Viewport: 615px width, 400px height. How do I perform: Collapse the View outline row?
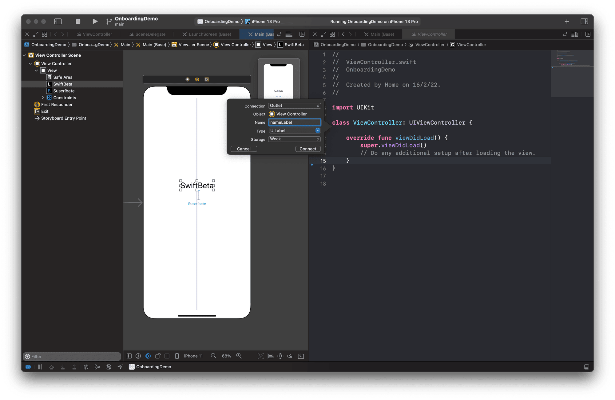(x=36, y=70)
